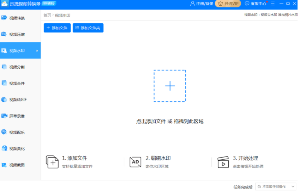Click the 视频转GIF sidebar icon
300x192 pixels.
click(4, 100)
